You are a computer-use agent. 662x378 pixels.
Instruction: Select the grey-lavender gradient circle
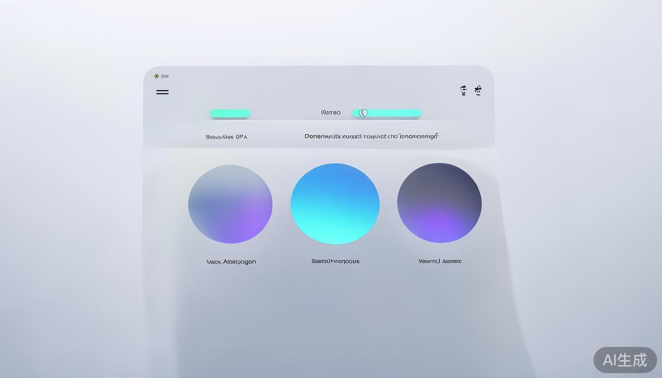[230, 204]
